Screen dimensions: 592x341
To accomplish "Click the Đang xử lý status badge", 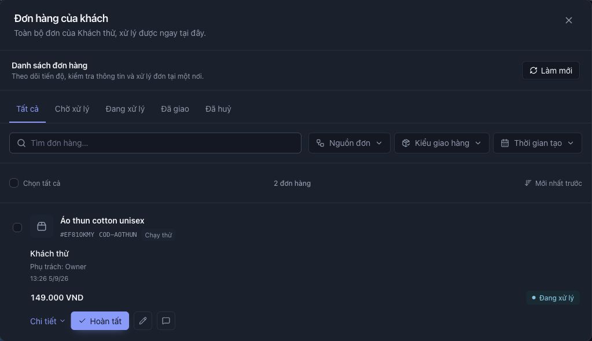I will [553, 298].
